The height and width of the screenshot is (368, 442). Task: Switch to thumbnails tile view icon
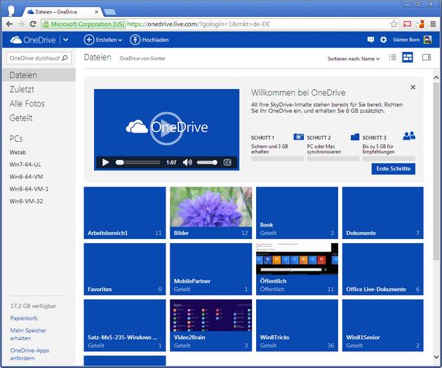point(408,57)
